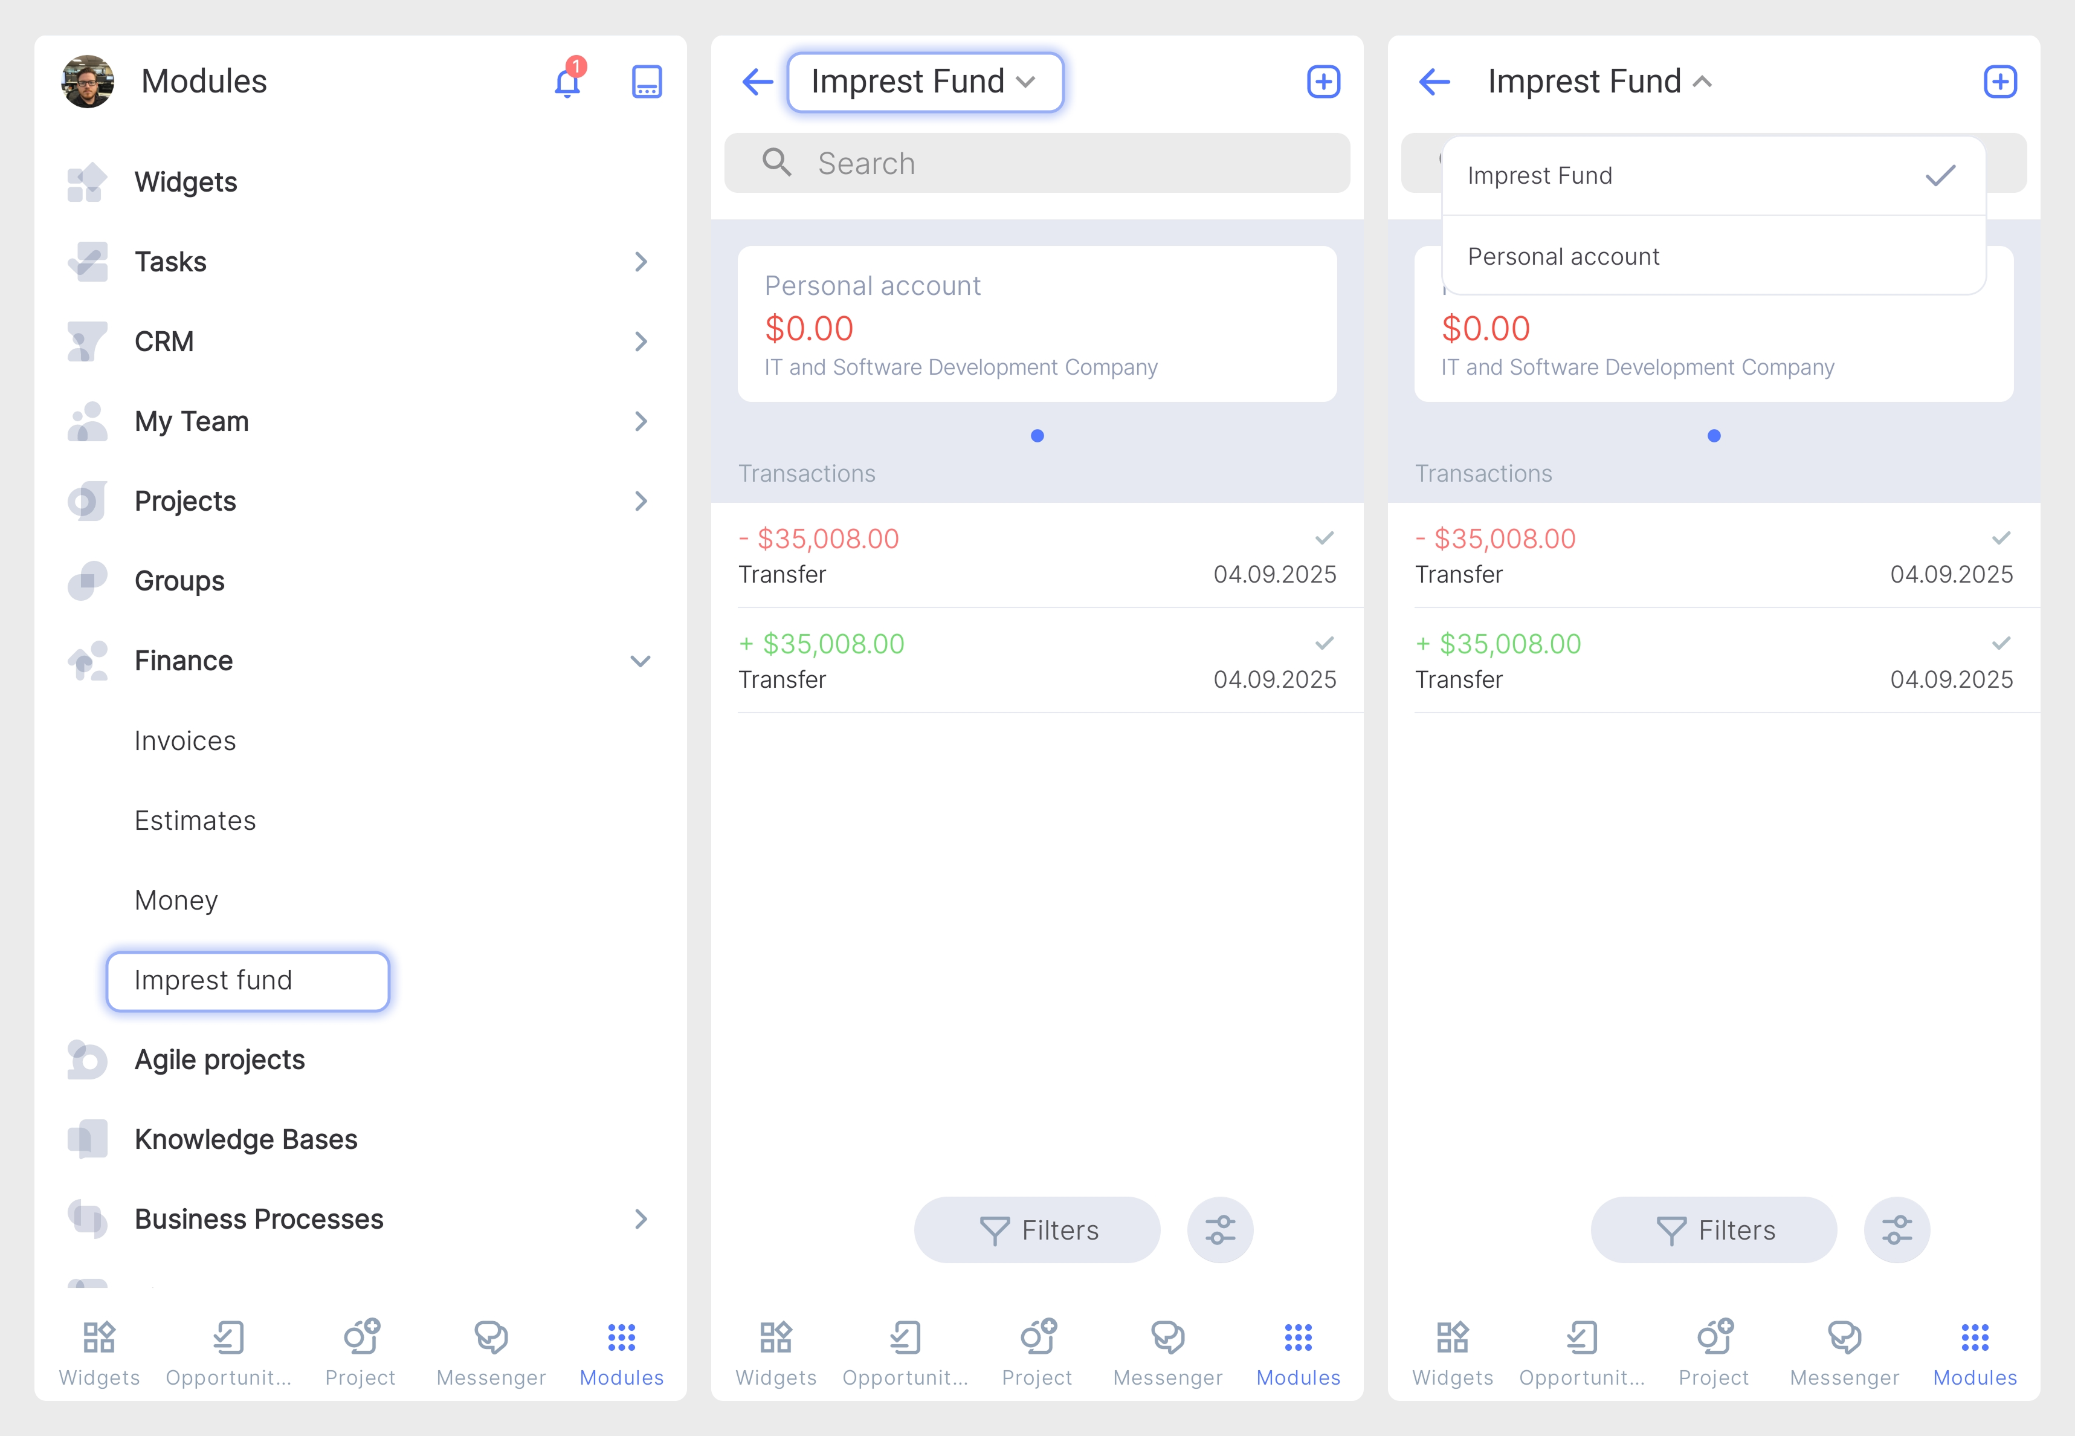Viewport: 2075px width, 1436px height.
Task: Click the tablet layout icon beside the bell
Action: (647, 82)
